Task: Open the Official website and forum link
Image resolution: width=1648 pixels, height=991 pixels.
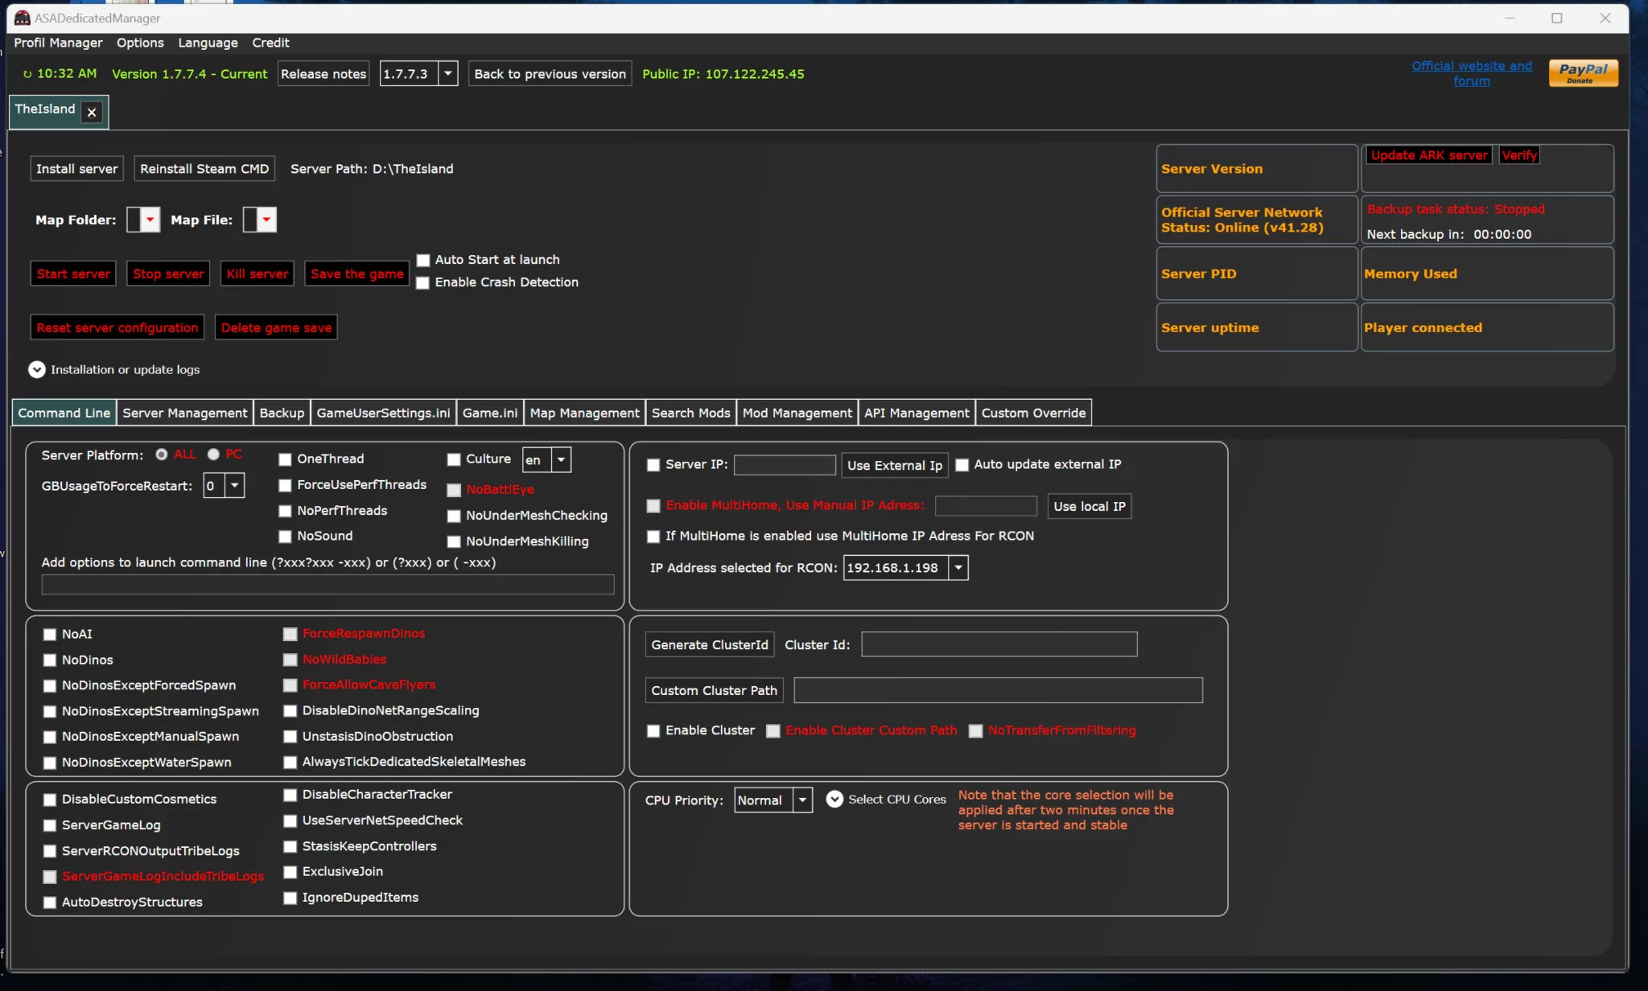Action: coord(1472,73)
